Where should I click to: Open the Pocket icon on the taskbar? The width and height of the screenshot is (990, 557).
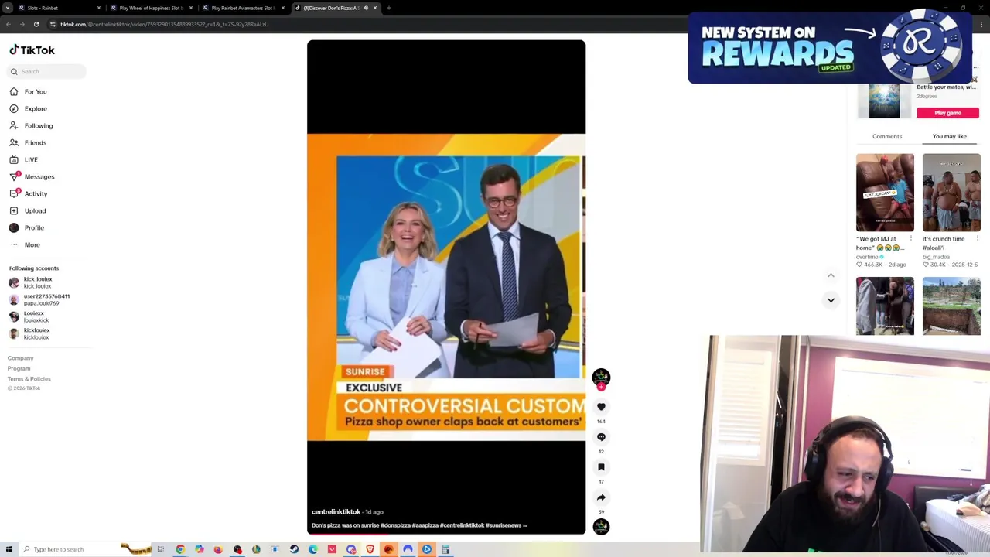[332, 549]
